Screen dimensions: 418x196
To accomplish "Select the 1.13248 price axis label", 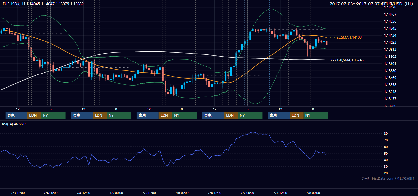I will [390, 92].
